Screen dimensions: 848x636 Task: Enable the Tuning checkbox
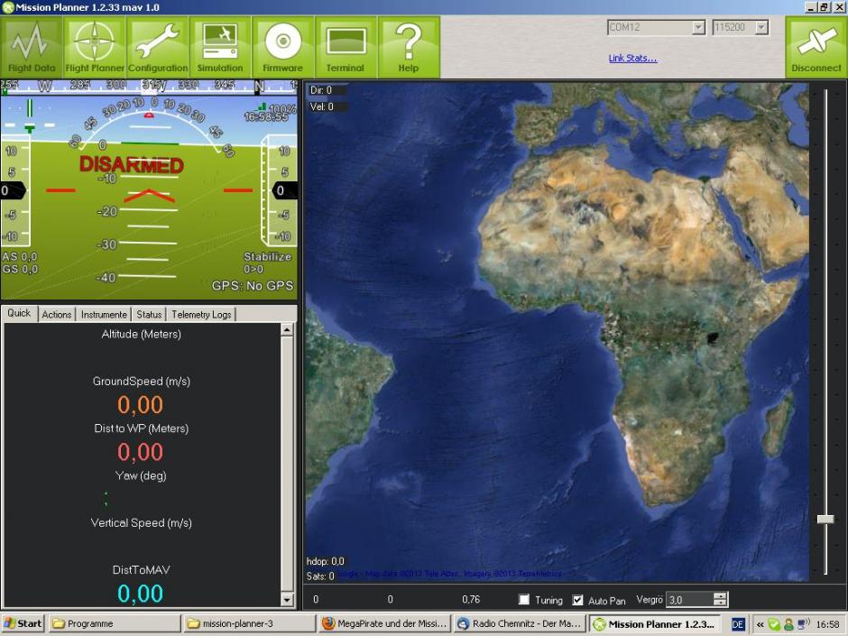(x=523, y=599)
